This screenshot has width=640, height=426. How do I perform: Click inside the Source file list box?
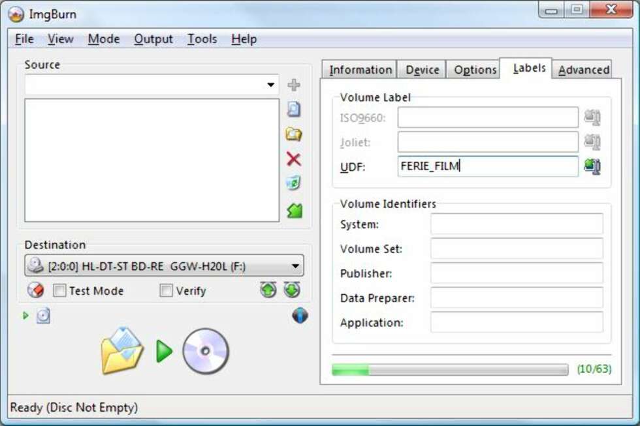coord(152,160)
